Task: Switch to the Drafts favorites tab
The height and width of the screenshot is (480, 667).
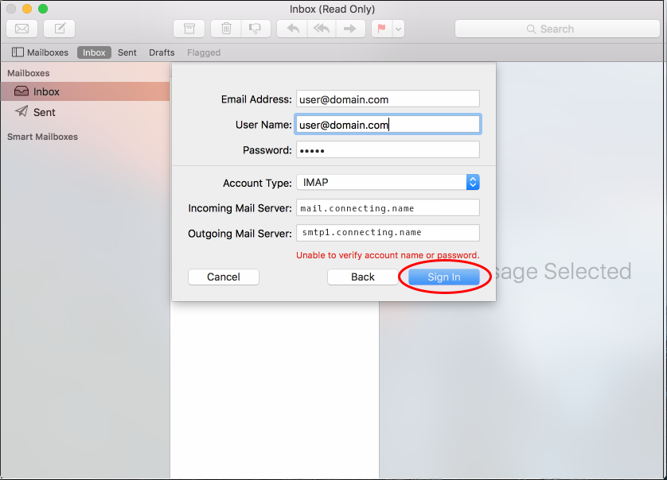Action: (x=162, y=52)
